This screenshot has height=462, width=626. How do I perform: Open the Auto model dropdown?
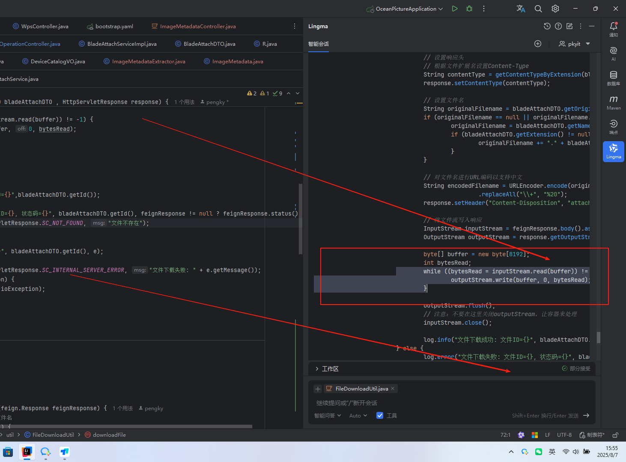[x=358, y=415]
